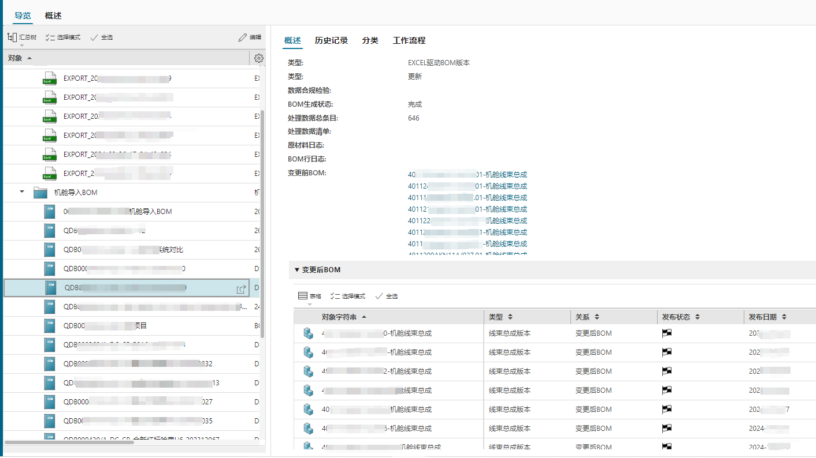
Task: Click cube icon of row ending 0-机舱线束总成
Action: click(308, 333)
